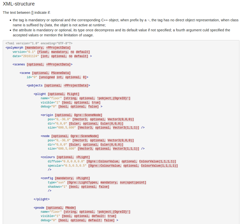
Task: Click the diffuse="0.8,0.8,0.8" attribute
Action: coord(66,161)
